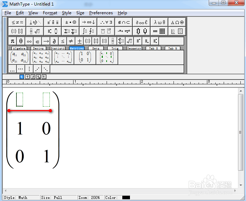Insert the partial derivative symbol
Viewport: 246px width, 201px height.
pos(54,41)
